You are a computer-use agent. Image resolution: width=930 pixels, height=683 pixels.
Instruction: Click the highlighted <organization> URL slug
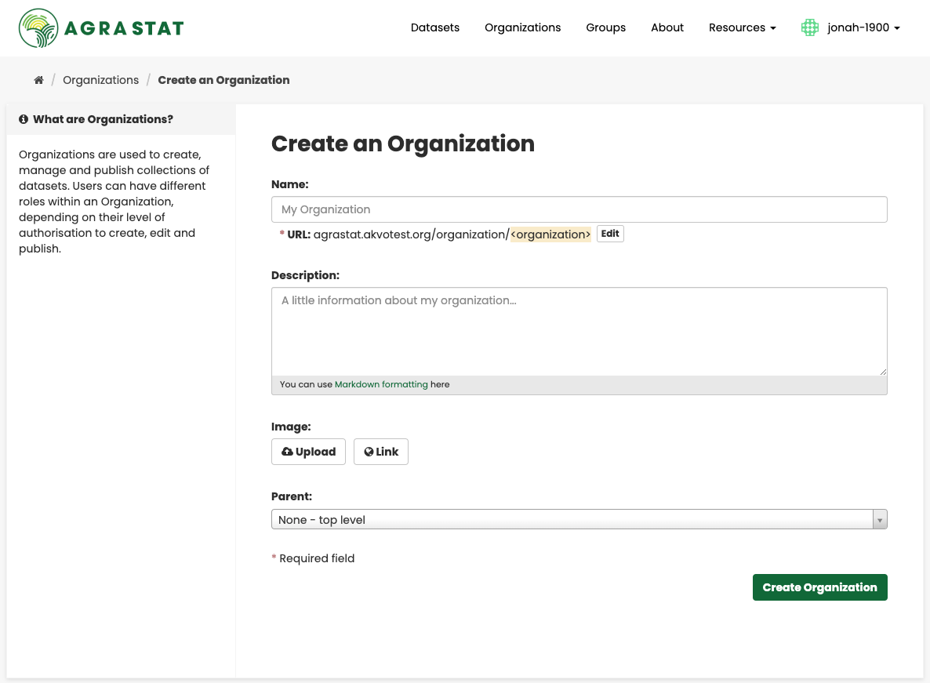pos(550,234)
